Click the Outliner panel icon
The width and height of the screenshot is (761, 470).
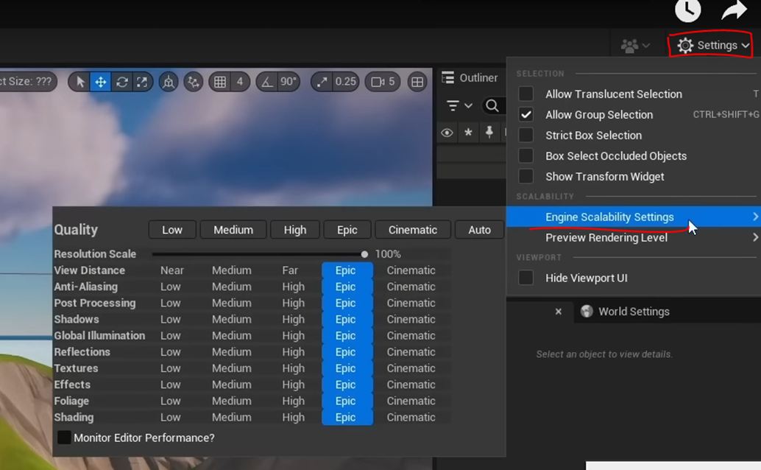pos(448,78)
